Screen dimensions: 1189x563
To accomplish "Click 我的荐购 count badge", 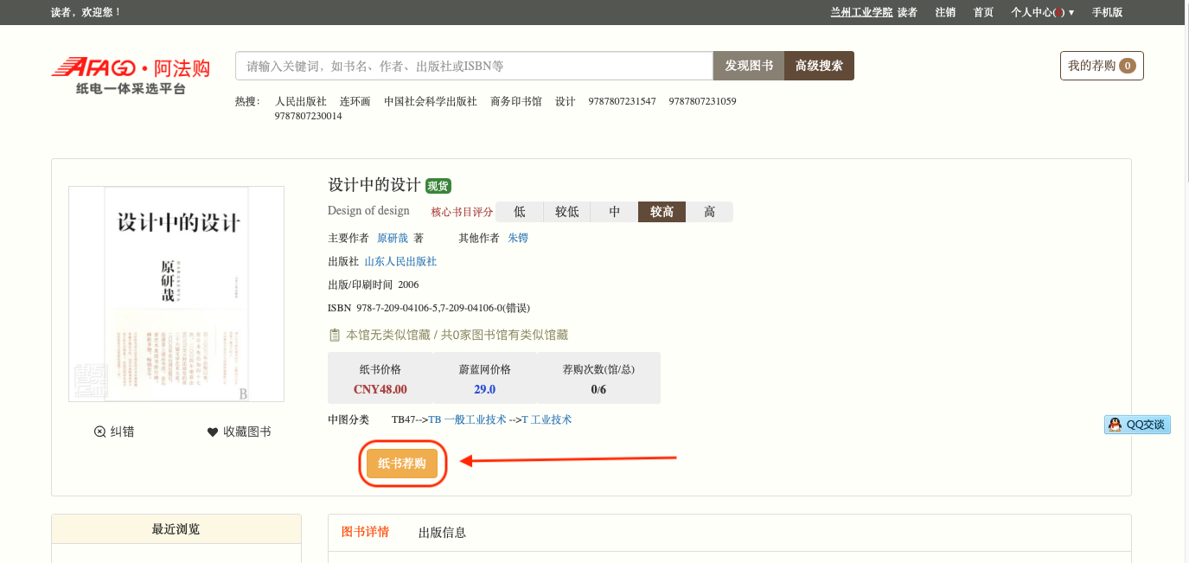I will 1127,66.
